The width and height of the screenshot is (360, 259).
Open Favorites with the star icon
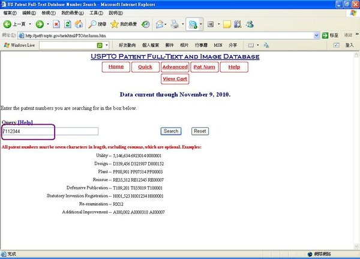pyautogui.click(x=124, y=24)
